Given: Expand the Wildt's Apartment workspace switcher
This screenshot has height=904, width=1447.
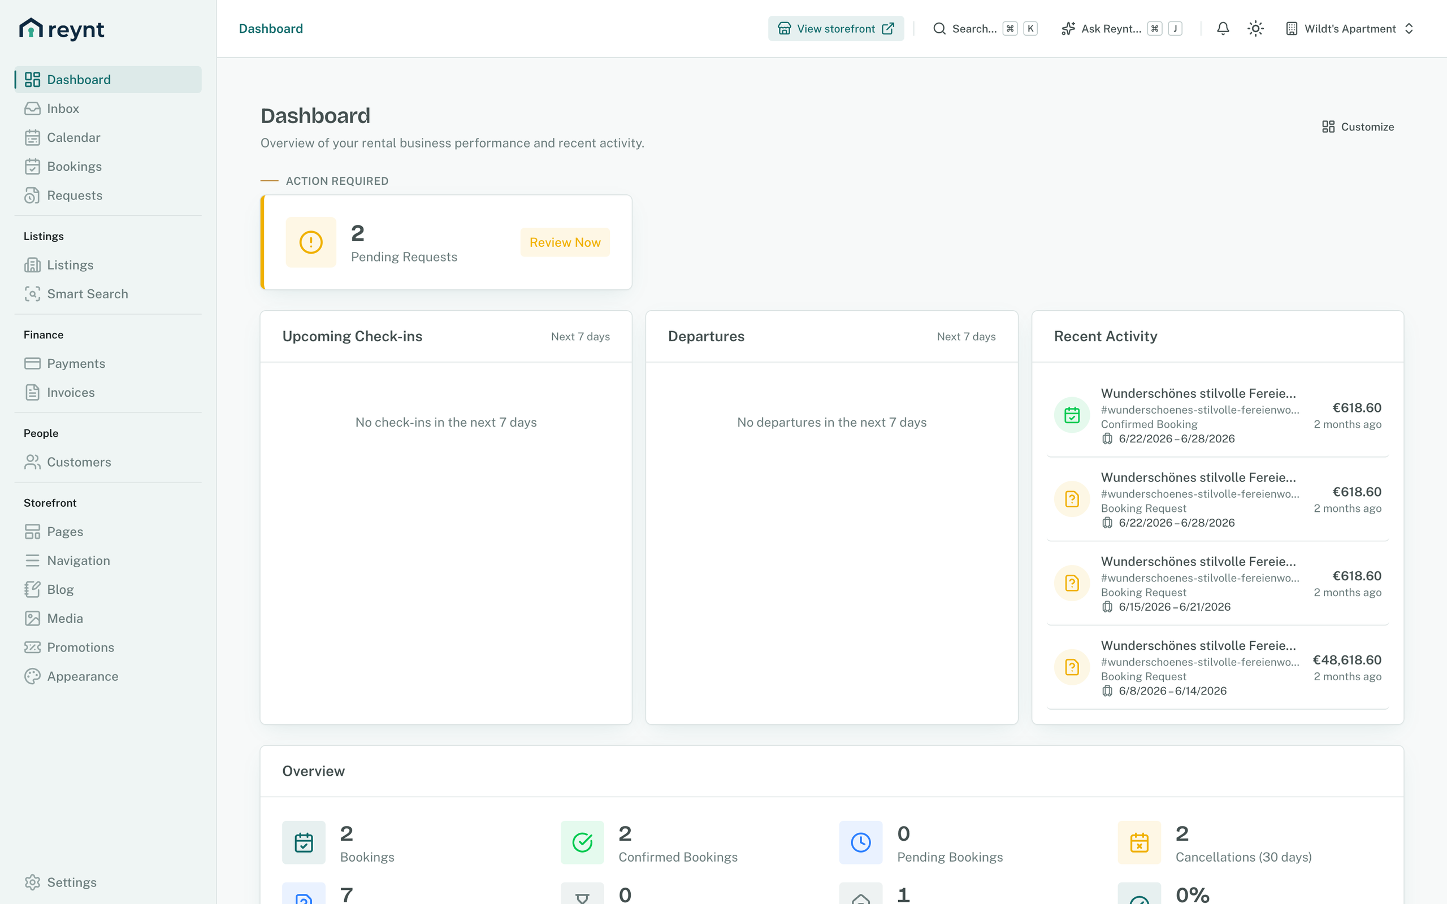Looking at the screenshot, I should tap(1350, 29).
